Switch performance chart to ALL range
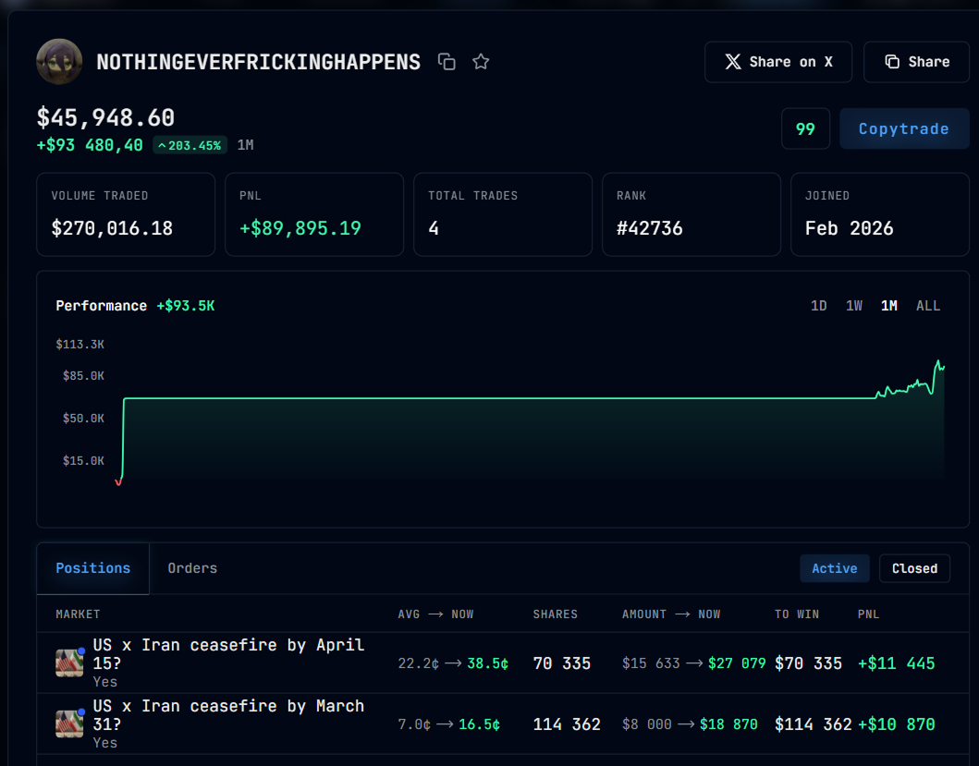979x766 pixels. (928, 306)
